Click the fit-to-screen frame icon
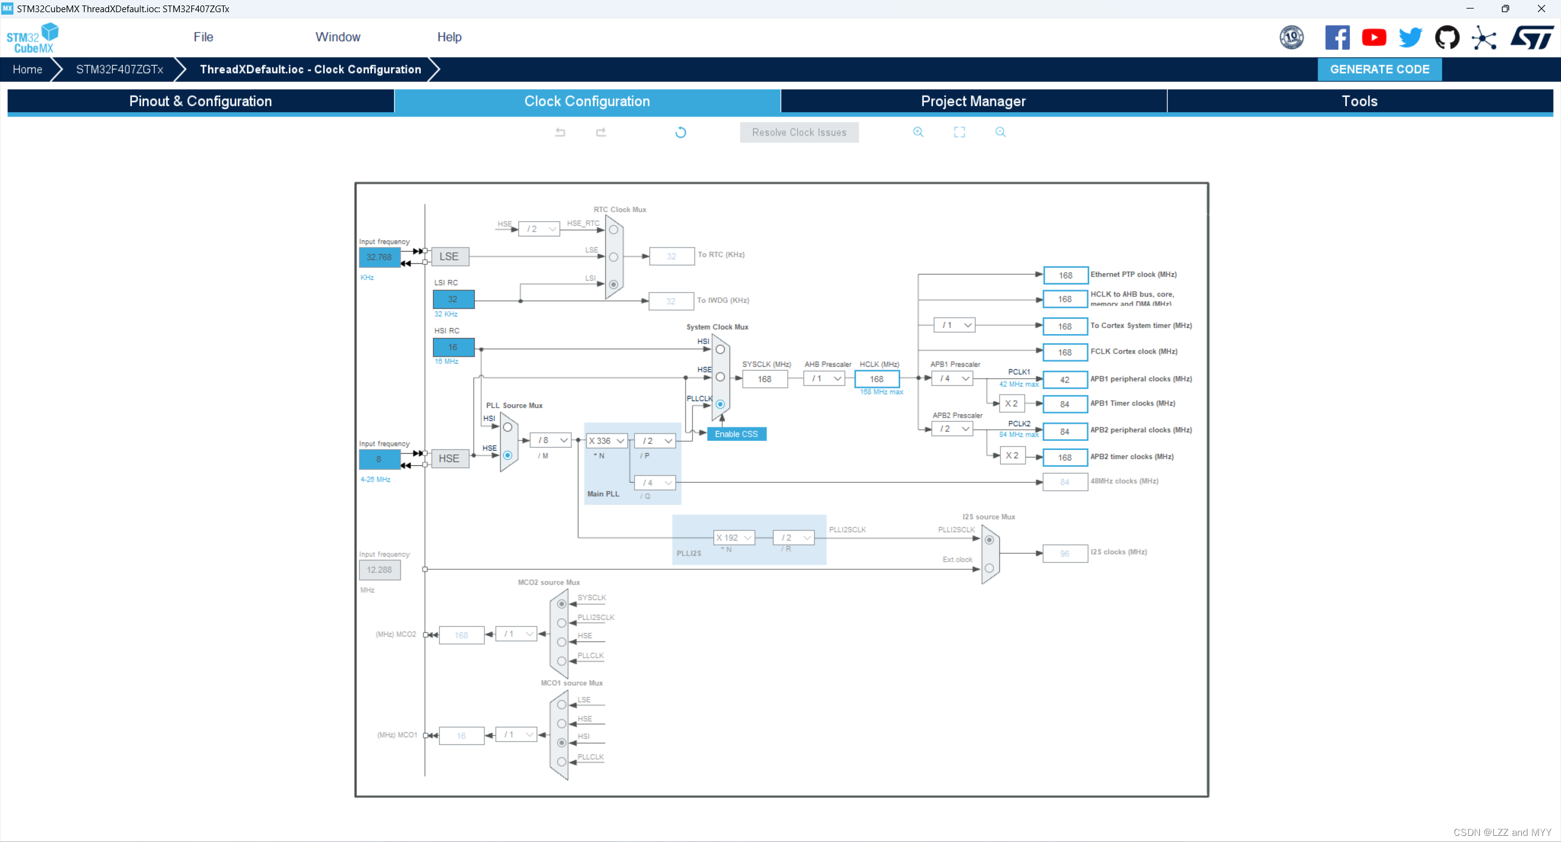Screen dimensions: 1561x842 959,132
